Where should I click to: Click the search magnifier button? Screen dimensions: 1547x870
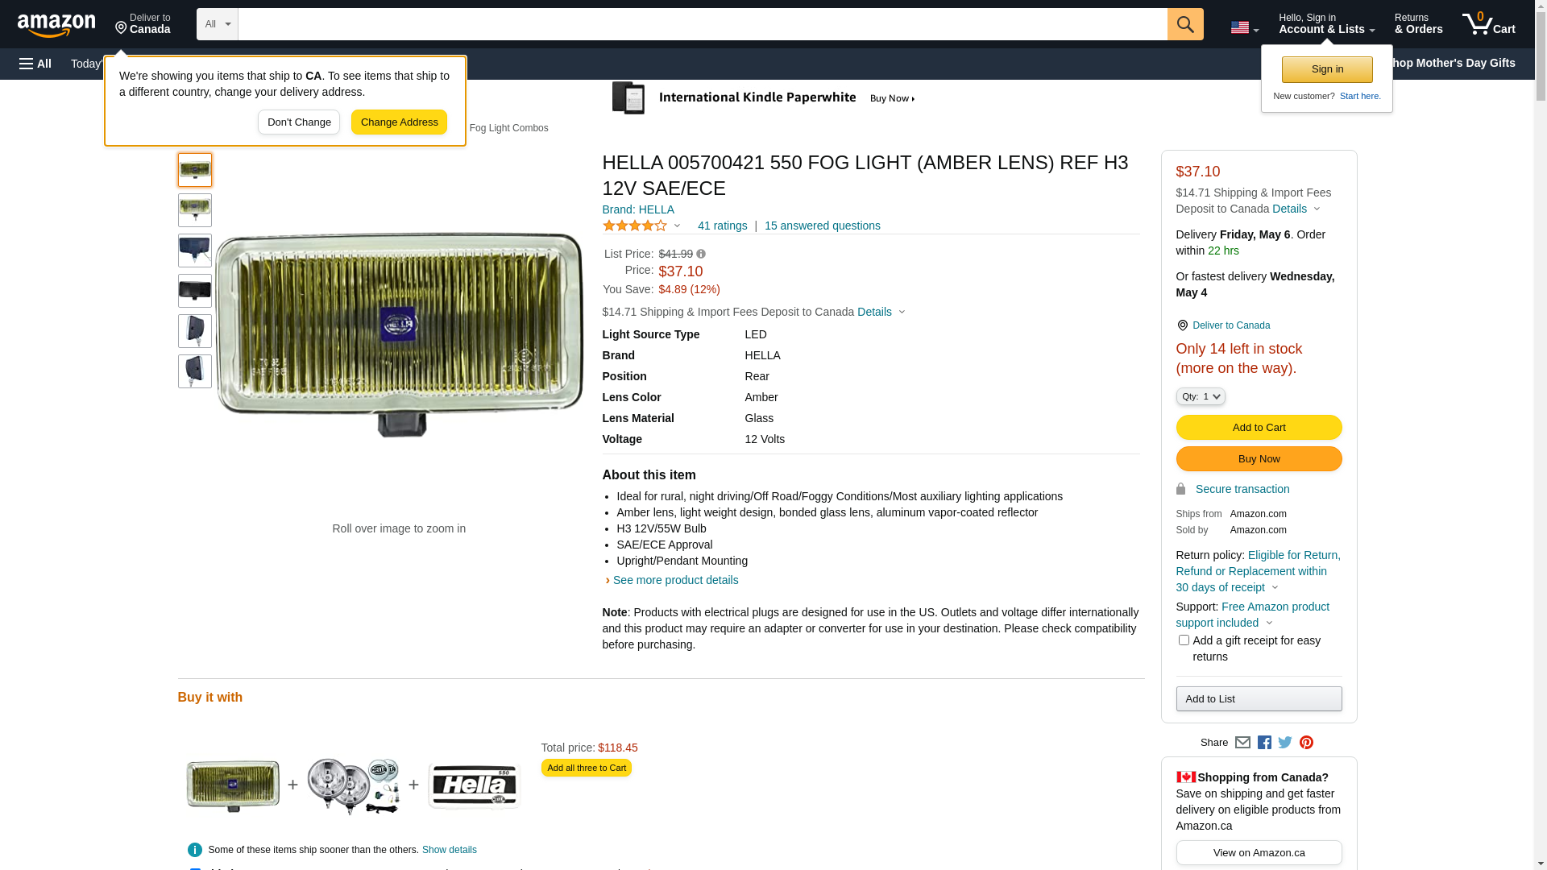click(1184, 24)
